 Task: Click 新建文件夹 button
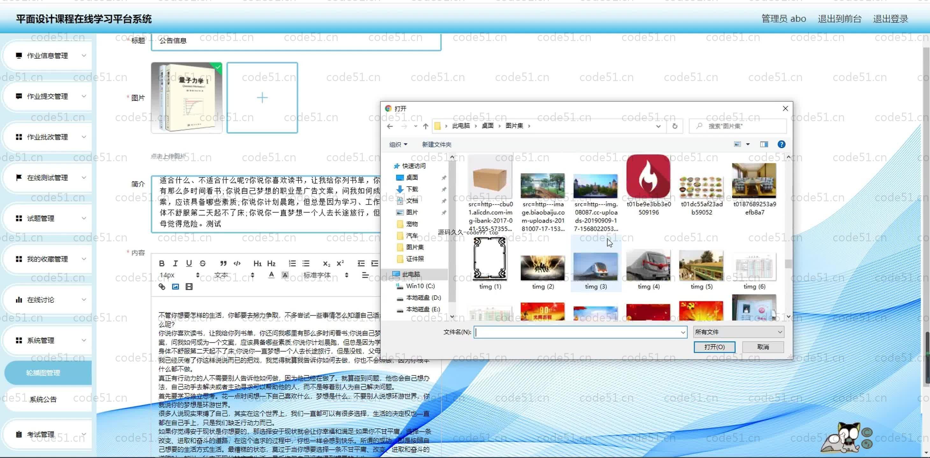436,144
